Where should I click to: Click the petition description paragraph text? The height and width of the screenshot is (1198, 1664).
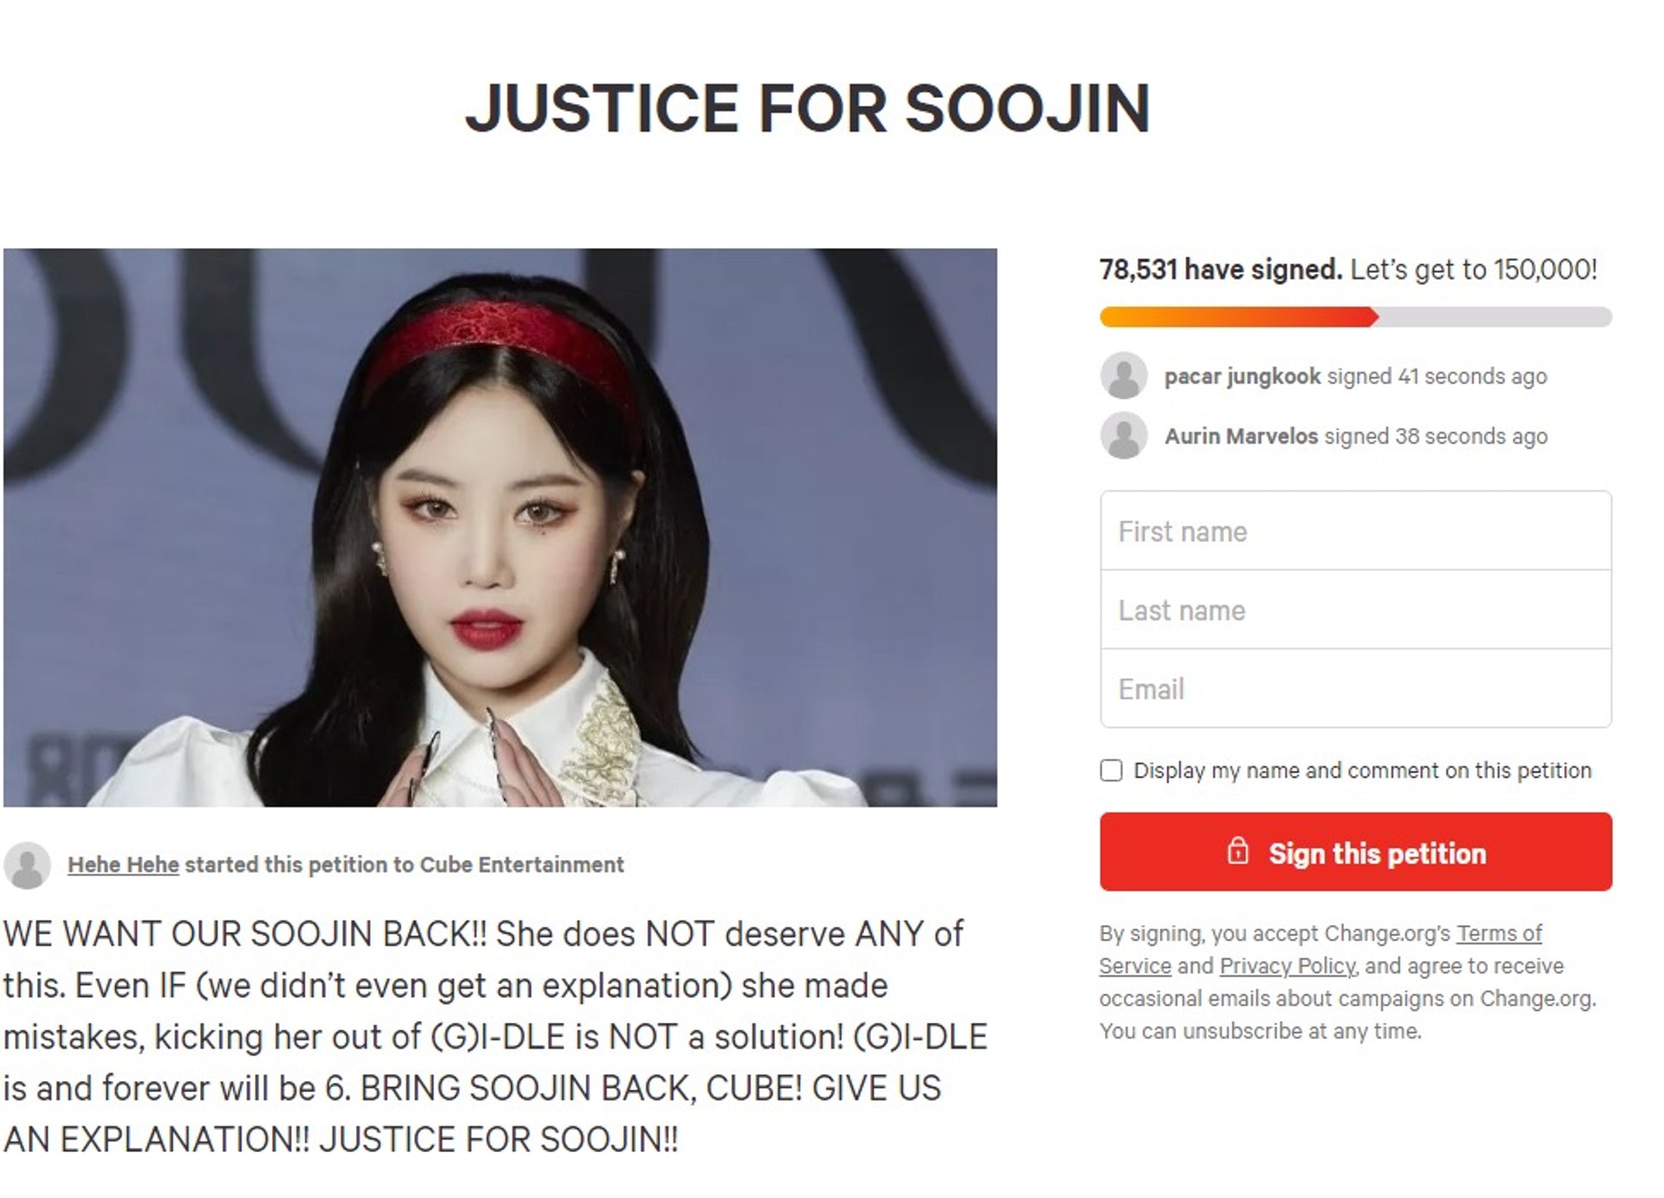[495, 1036]
